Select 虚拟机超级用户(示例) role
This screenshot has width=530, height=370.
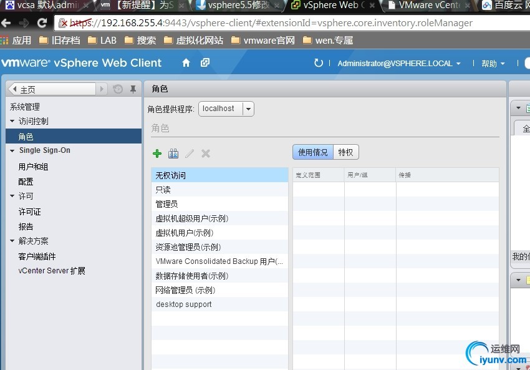[x=219, y=218]
